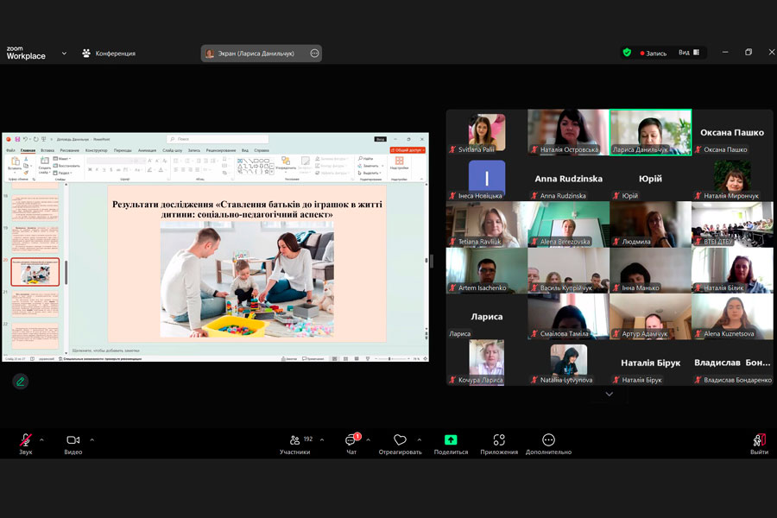Screen dimensions: 777x518
Task: Click the Надстройки add-ins icon
Action: click(x=400, y=163)
